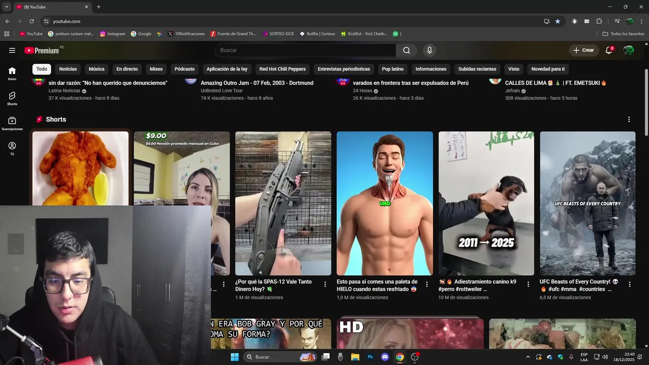Open the YouTube guide hamburger menu
This screenshot has height=365, width=649.
click(x=12, y=50)
